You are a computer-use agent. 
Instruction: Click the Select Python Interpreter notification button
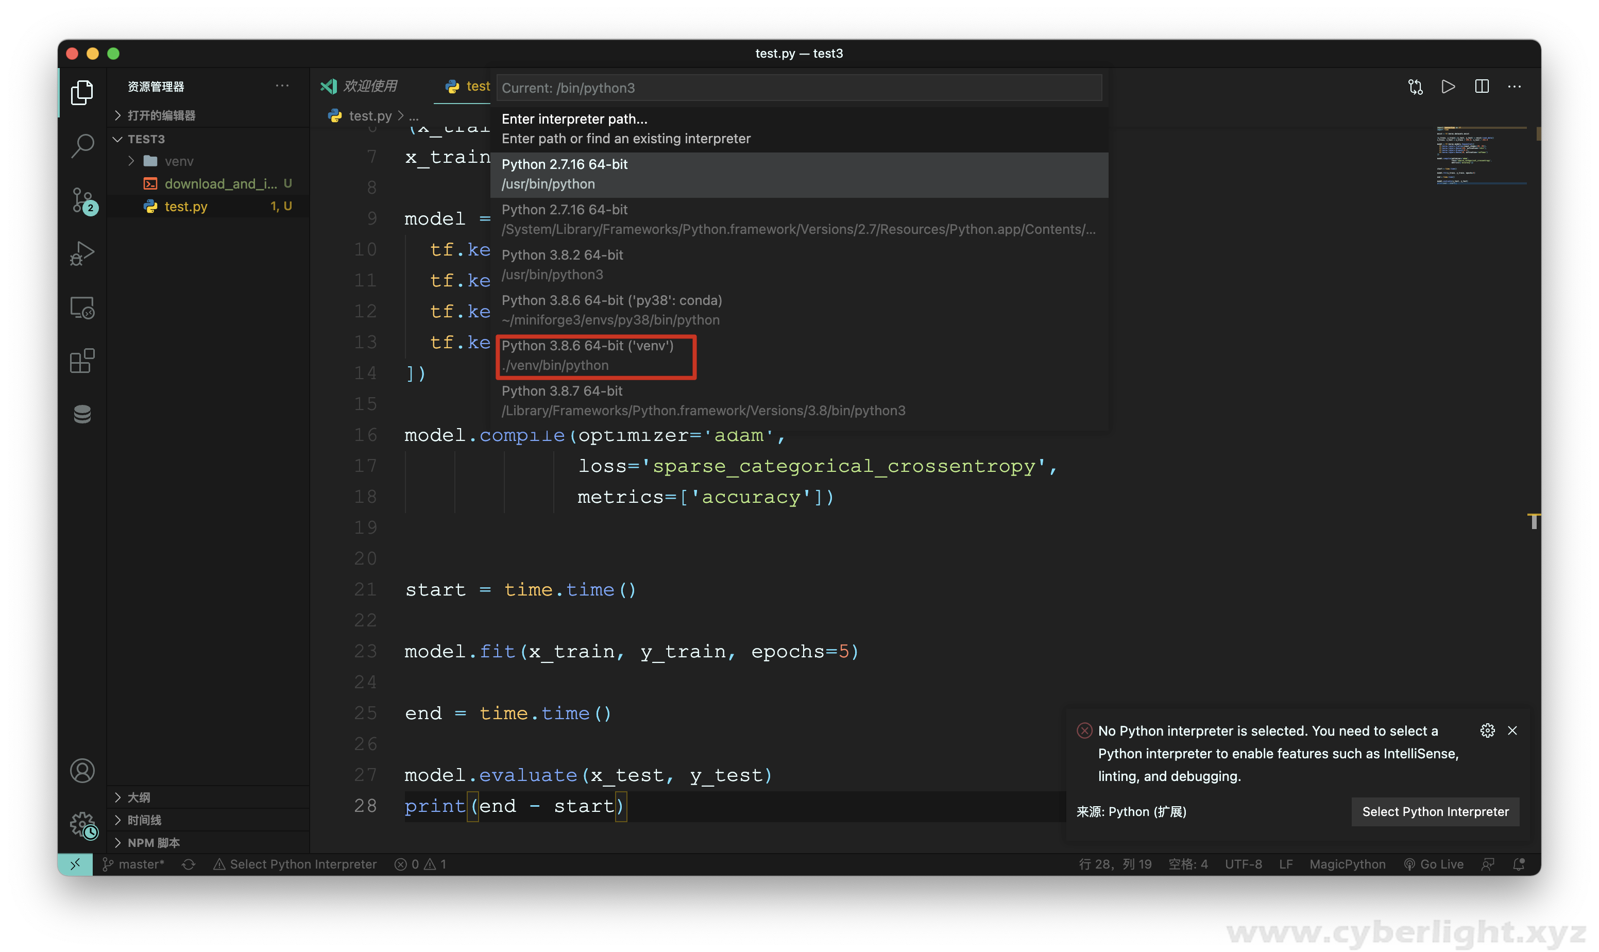pyautogui.click(x=1435, y=811)
